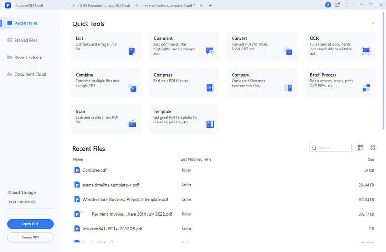This screenshot has width=386, height=252.
Task: Add a new tab with plus icon
Action: click(210, 5)
